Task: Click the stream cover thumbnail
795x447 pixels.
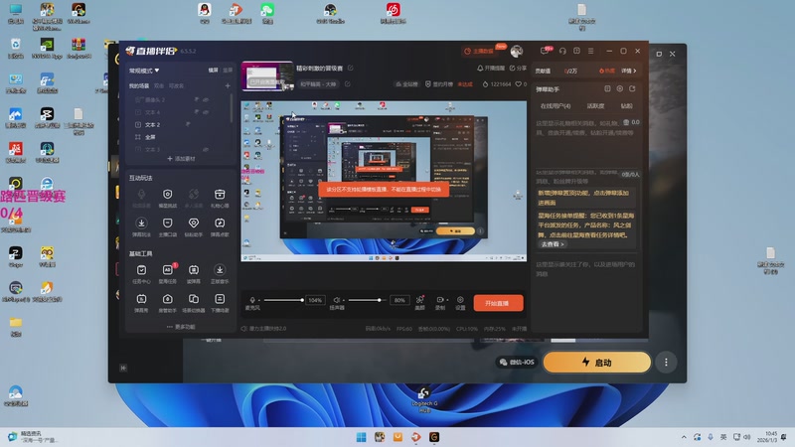Action: pyautogui.click(x=267, y=76)
